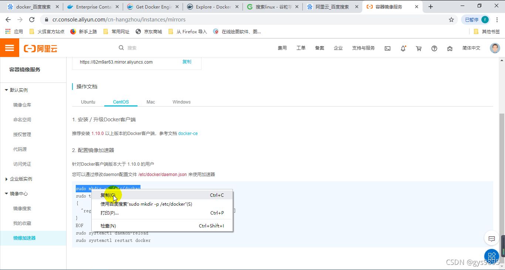
Task: Choose 检查(N) in the context menu
Action: click(162, 226)
